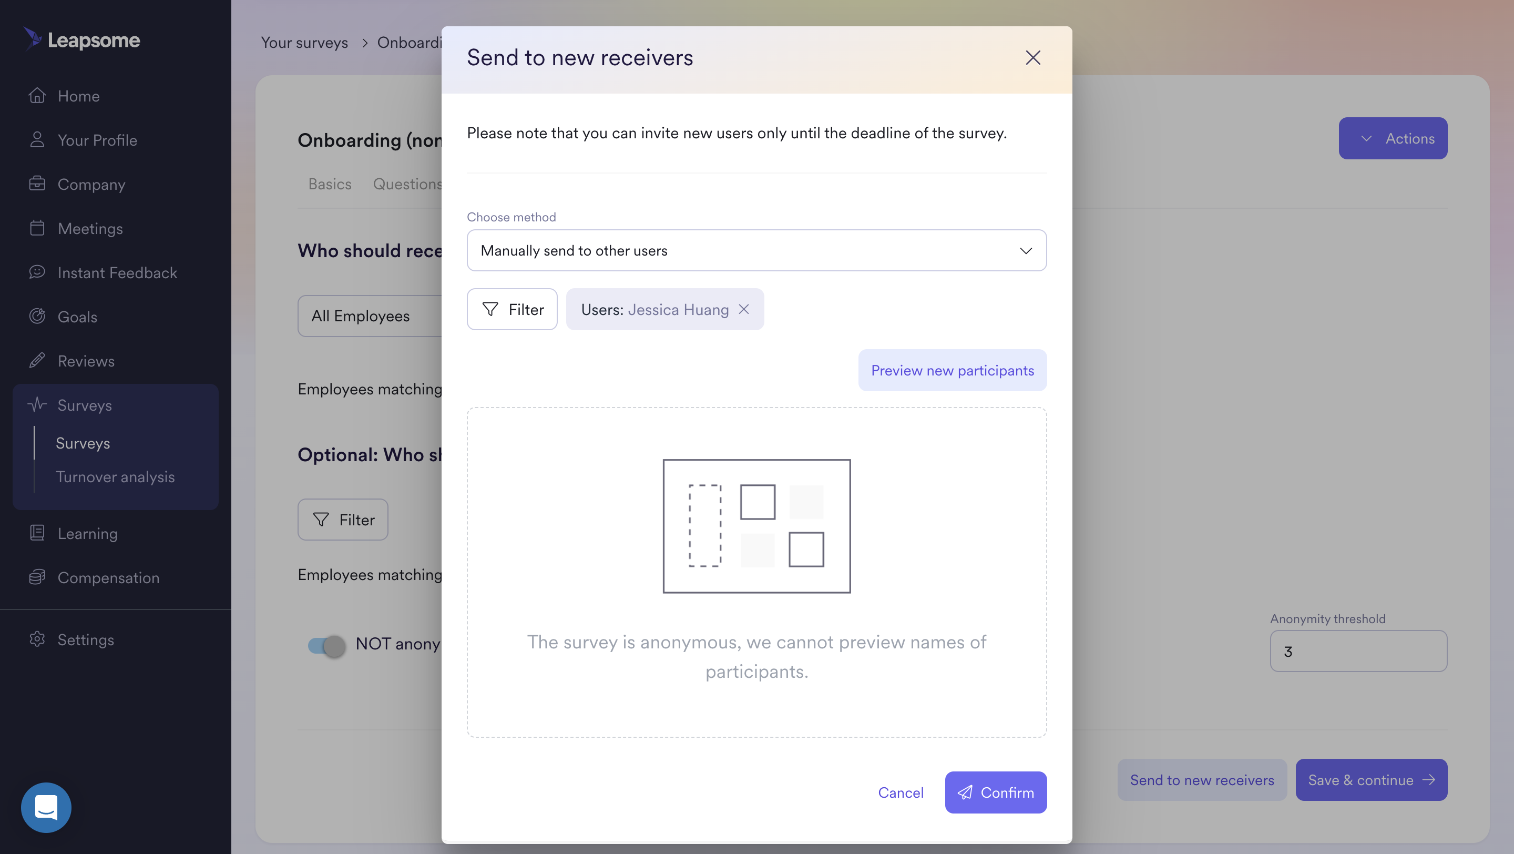Click the Filter button in the dialog

point(512,309)
